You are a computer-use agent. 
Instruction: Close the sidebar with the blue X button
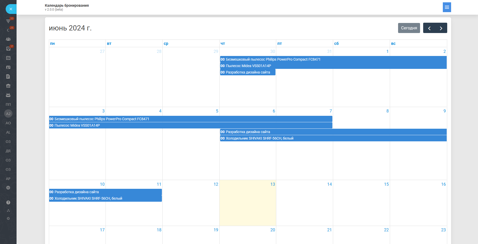click(x=11, y=9)
